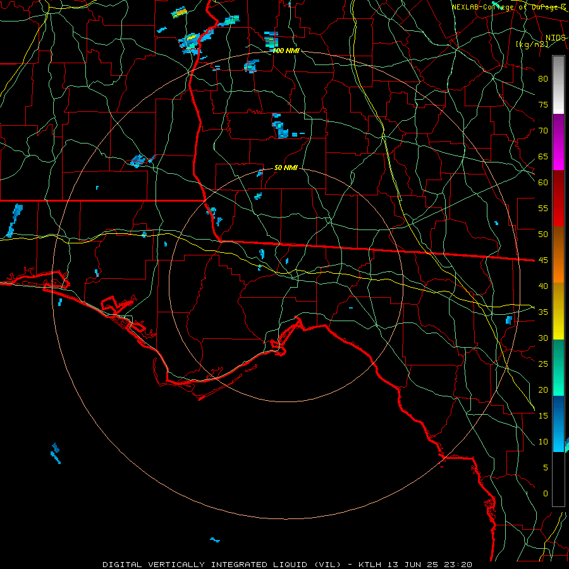Click the 55 value on the color scale
The image size is (569, 569).
pyautogui.click(x=543, y=208)
